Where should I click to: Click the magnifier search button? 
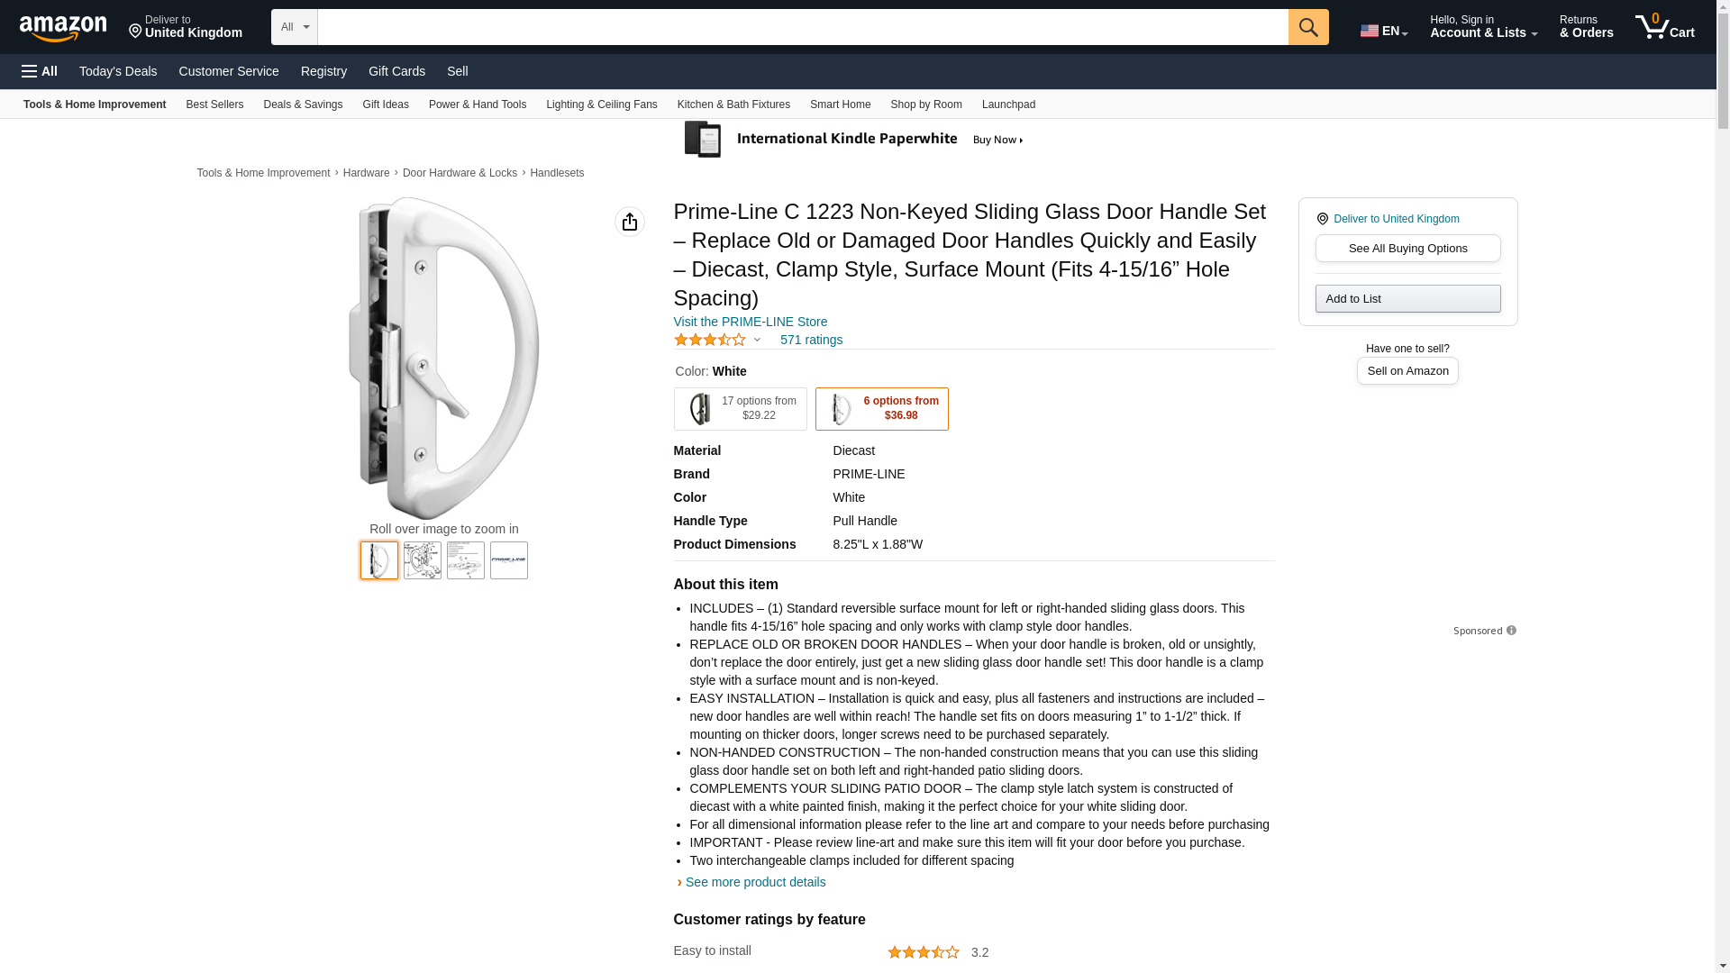tap(1308, 27)
